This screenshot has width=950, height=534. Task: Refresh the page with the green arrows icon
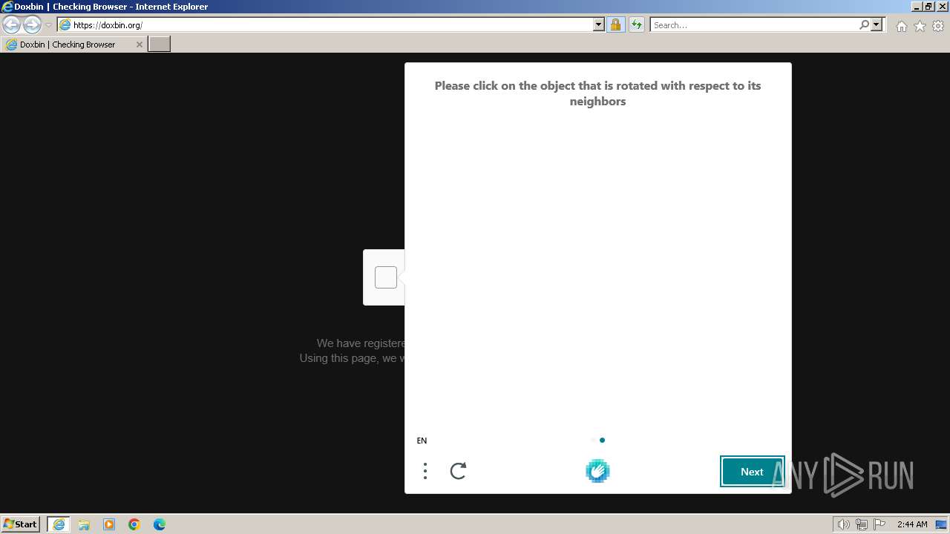(636, 24)
